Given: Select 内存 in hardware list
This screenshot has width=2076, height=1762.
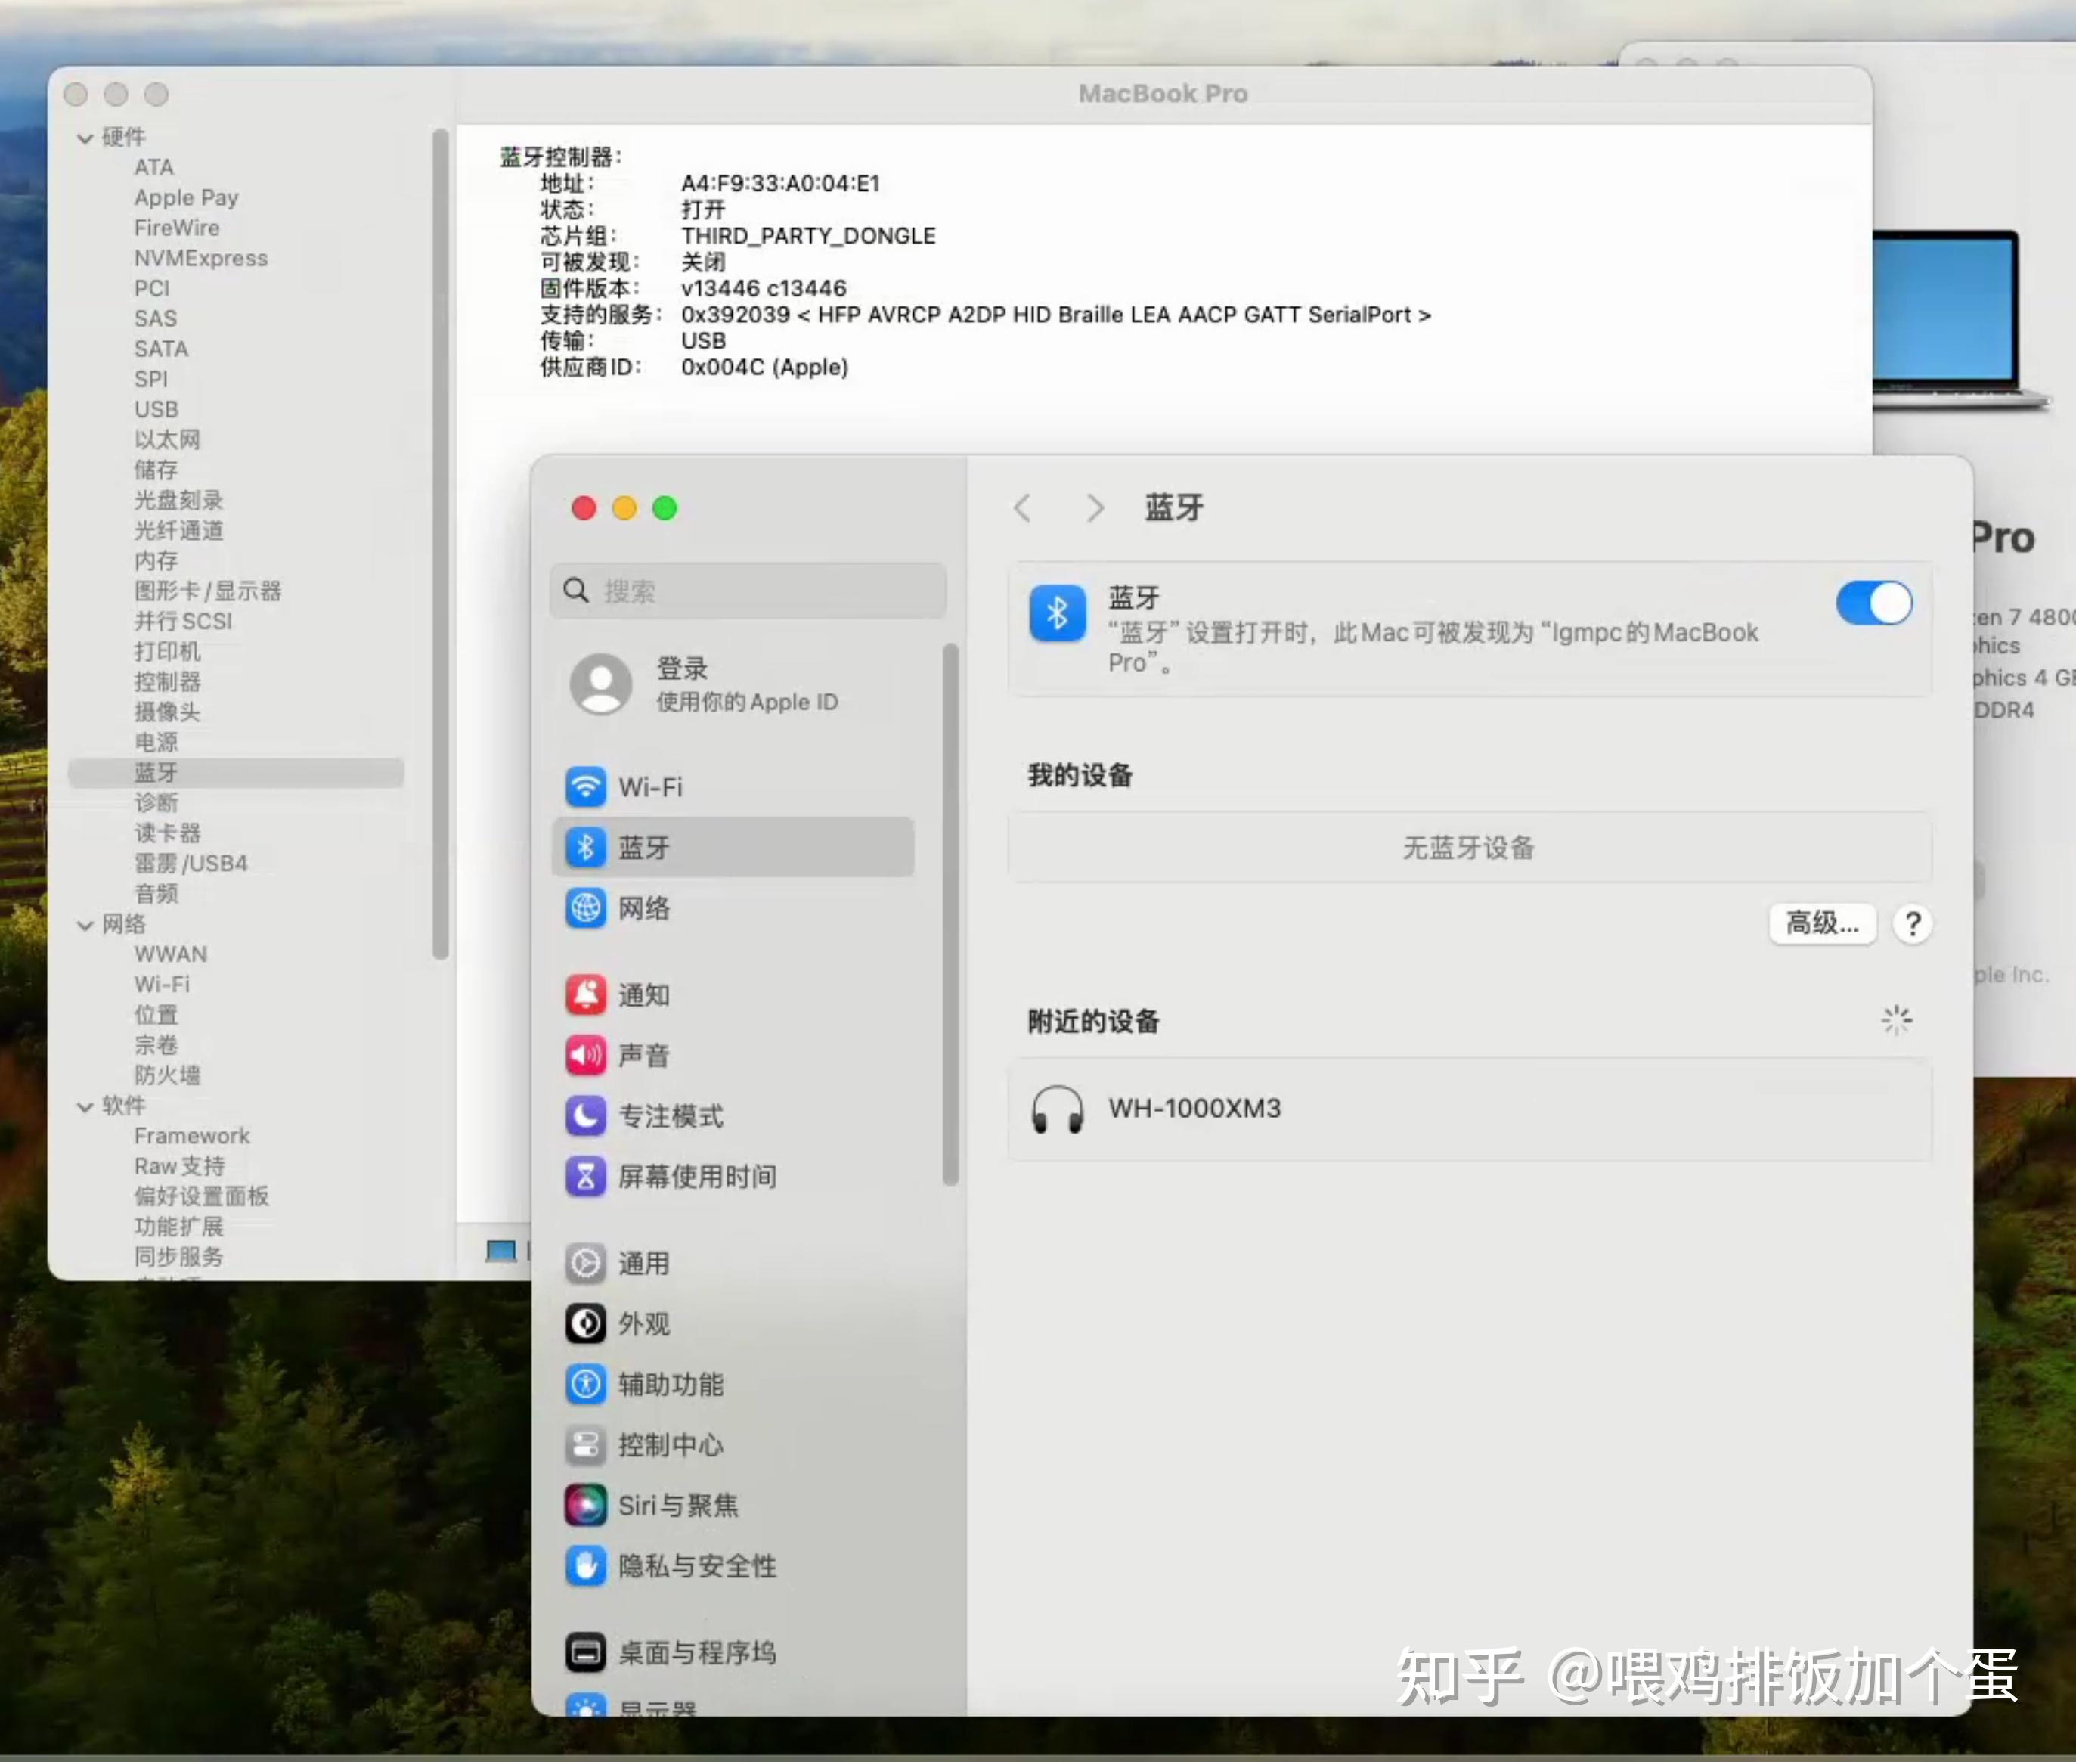Looking at the screenshot, I should (x=156, y=560).
